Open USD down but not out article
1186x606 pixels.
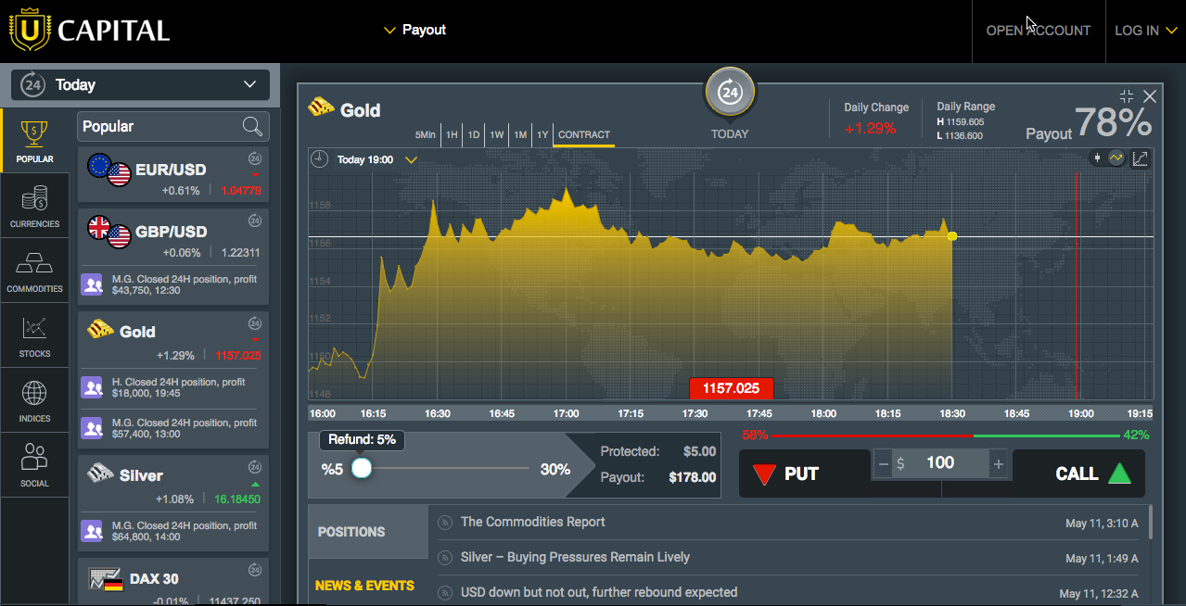click(x=599, y=593)
